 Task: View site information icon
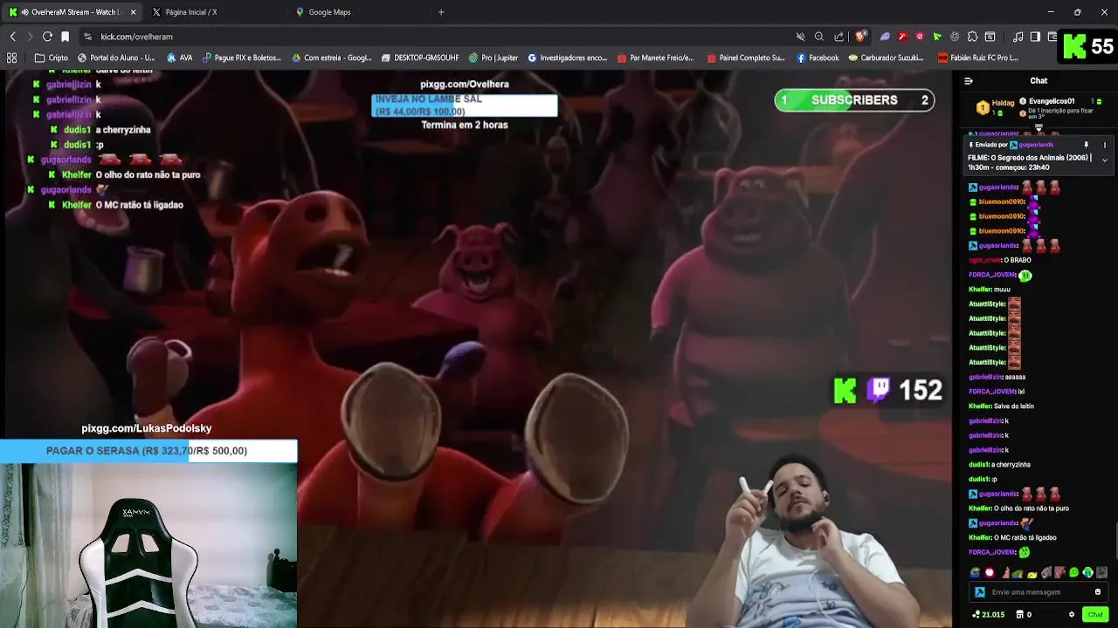coord(87,37)
